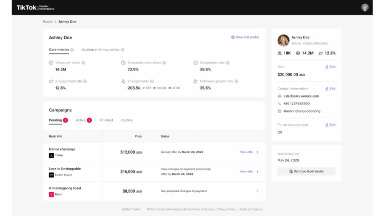The image size is (385, 216).
Task: Edit the Pause new requests setting
Action: coord(330,125)
